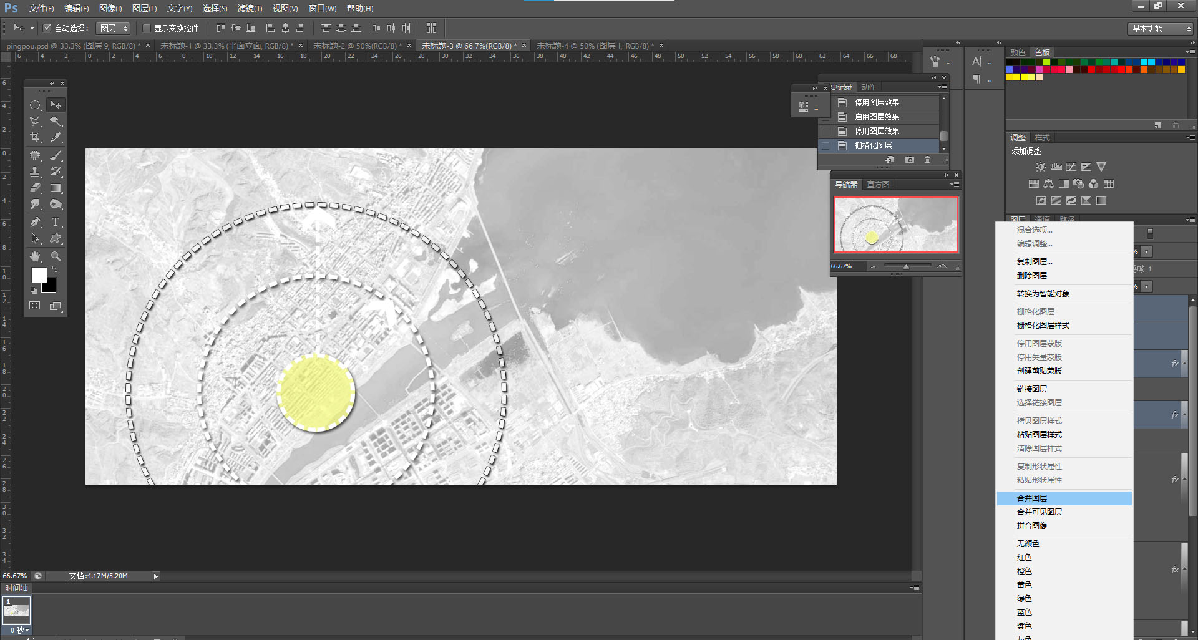Select the Magic Wand tool

[56, 121]
